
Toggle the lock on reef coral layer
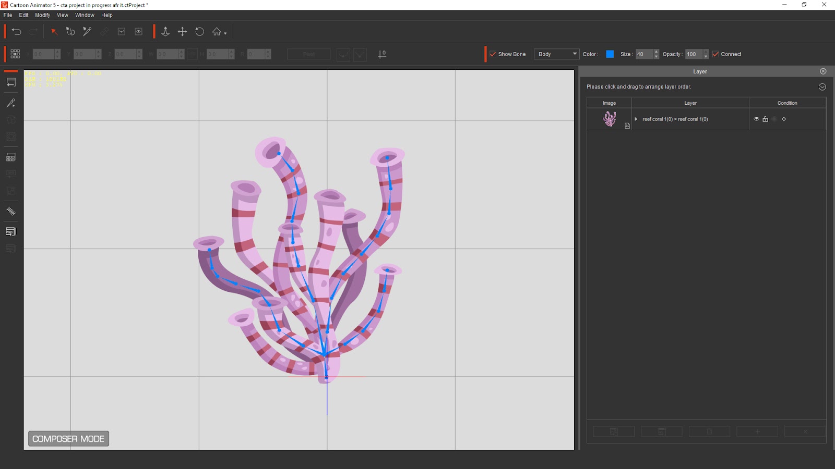pos(766,119)
